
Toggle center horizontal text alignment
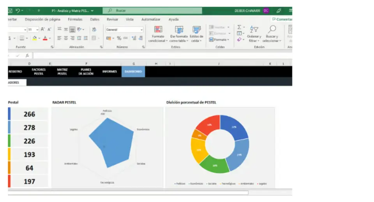(x=66, y=38)
